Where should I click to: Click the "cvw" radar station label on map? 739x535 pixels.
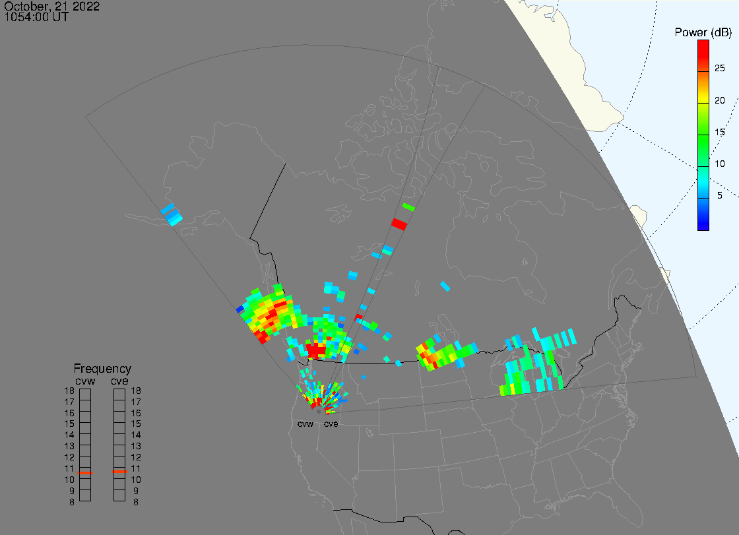305,424
